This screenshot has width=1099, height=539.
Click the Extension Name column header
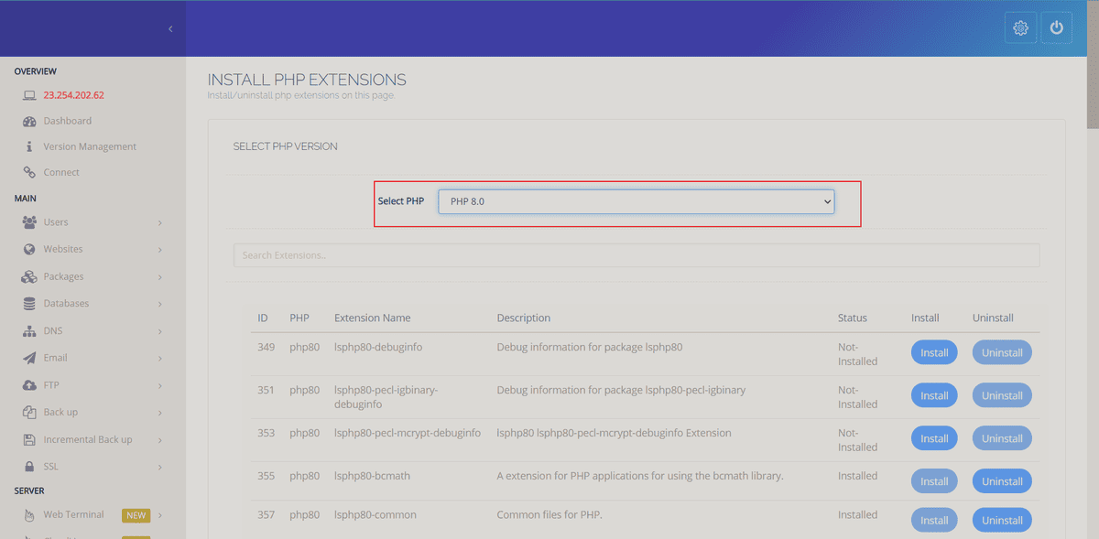pyautogui.click(x=372, y=318)
